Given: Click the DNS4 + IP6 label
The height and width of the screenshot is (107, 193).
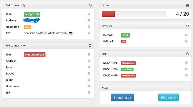Looking at the screenshot, I should click(x=110, y=63).
